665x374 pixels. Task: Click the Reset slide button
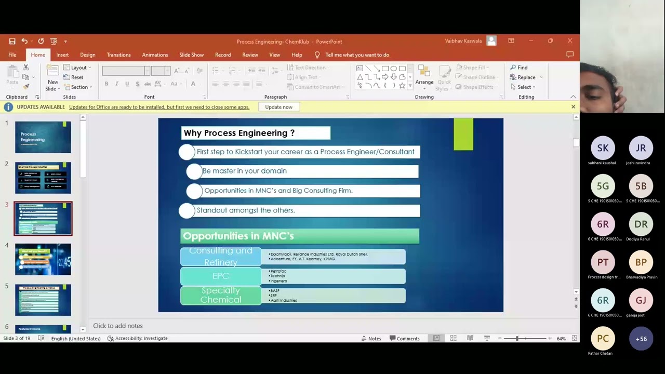pos(73,77)
